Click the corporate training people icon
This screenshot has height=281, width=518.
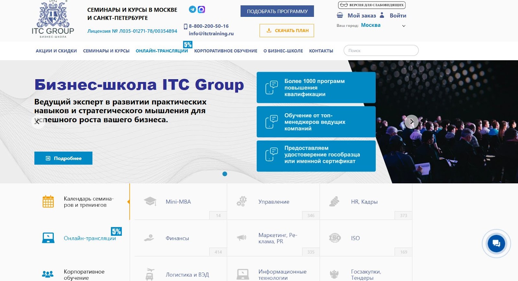click(x=48, y=275)
